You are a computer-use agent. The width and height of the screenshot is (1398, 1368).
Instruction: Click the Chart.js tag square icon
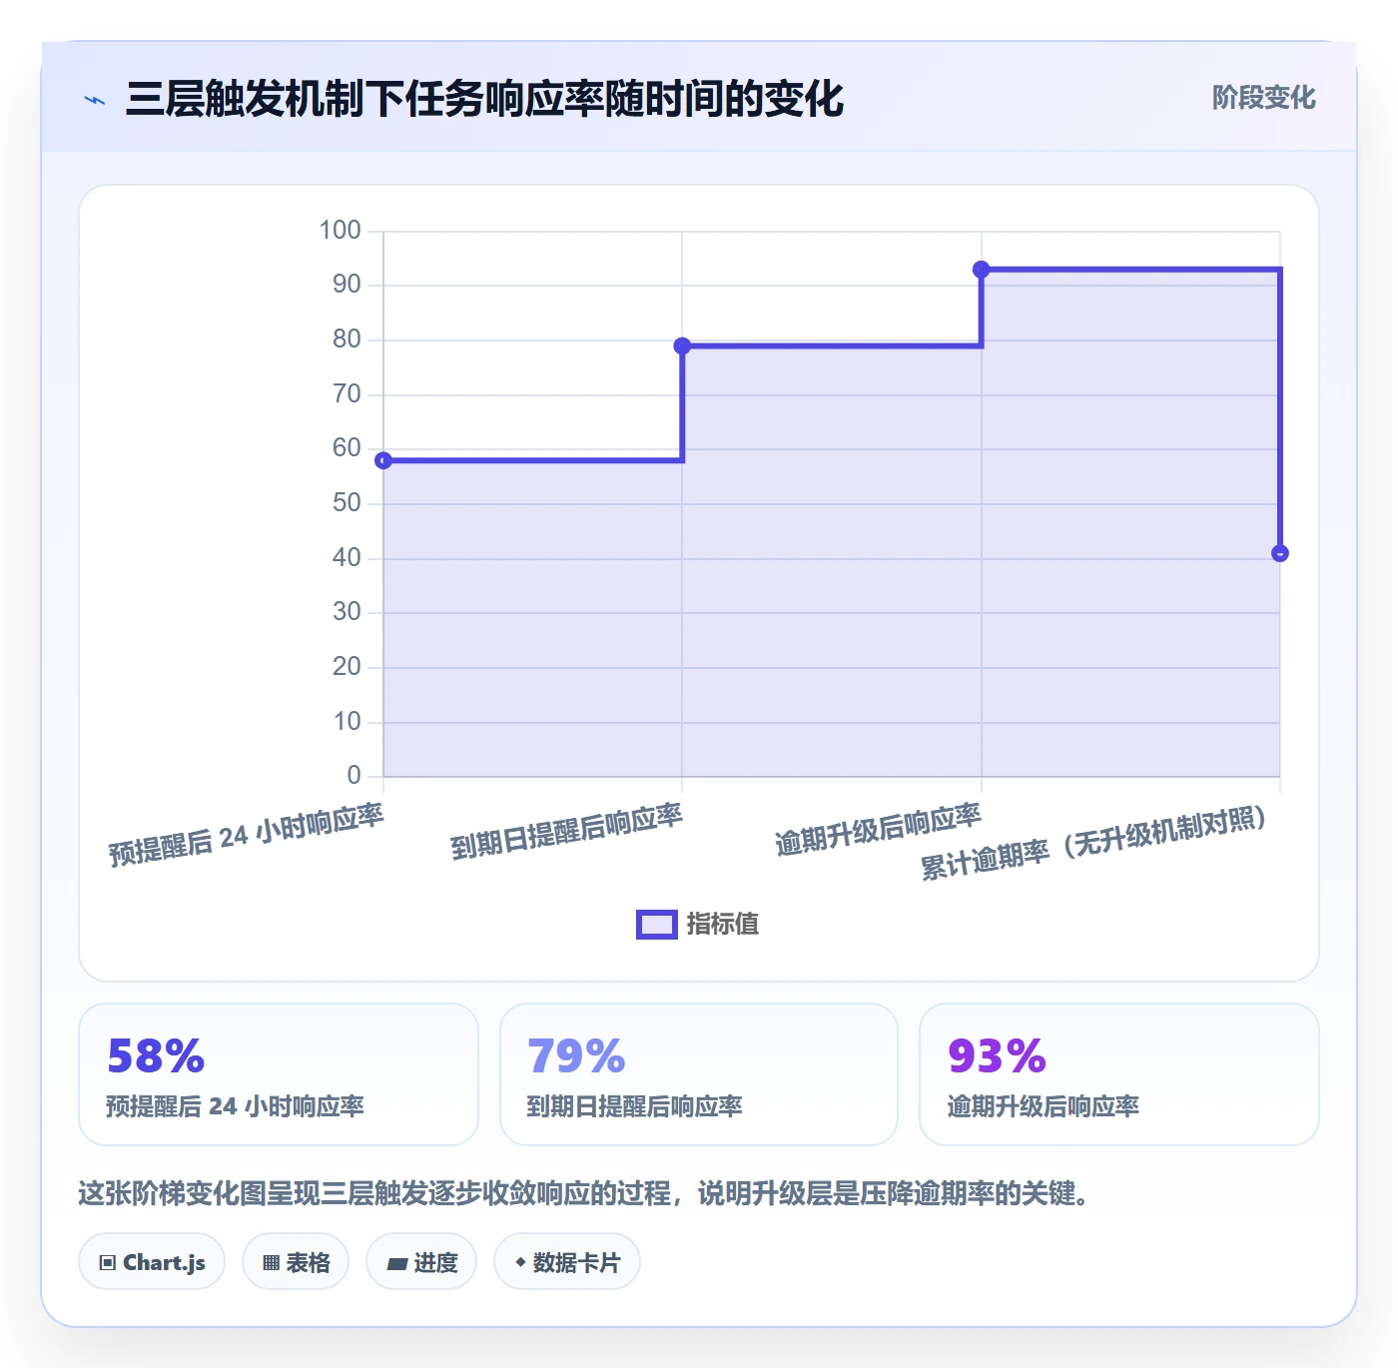click(x=108, y=1263)
